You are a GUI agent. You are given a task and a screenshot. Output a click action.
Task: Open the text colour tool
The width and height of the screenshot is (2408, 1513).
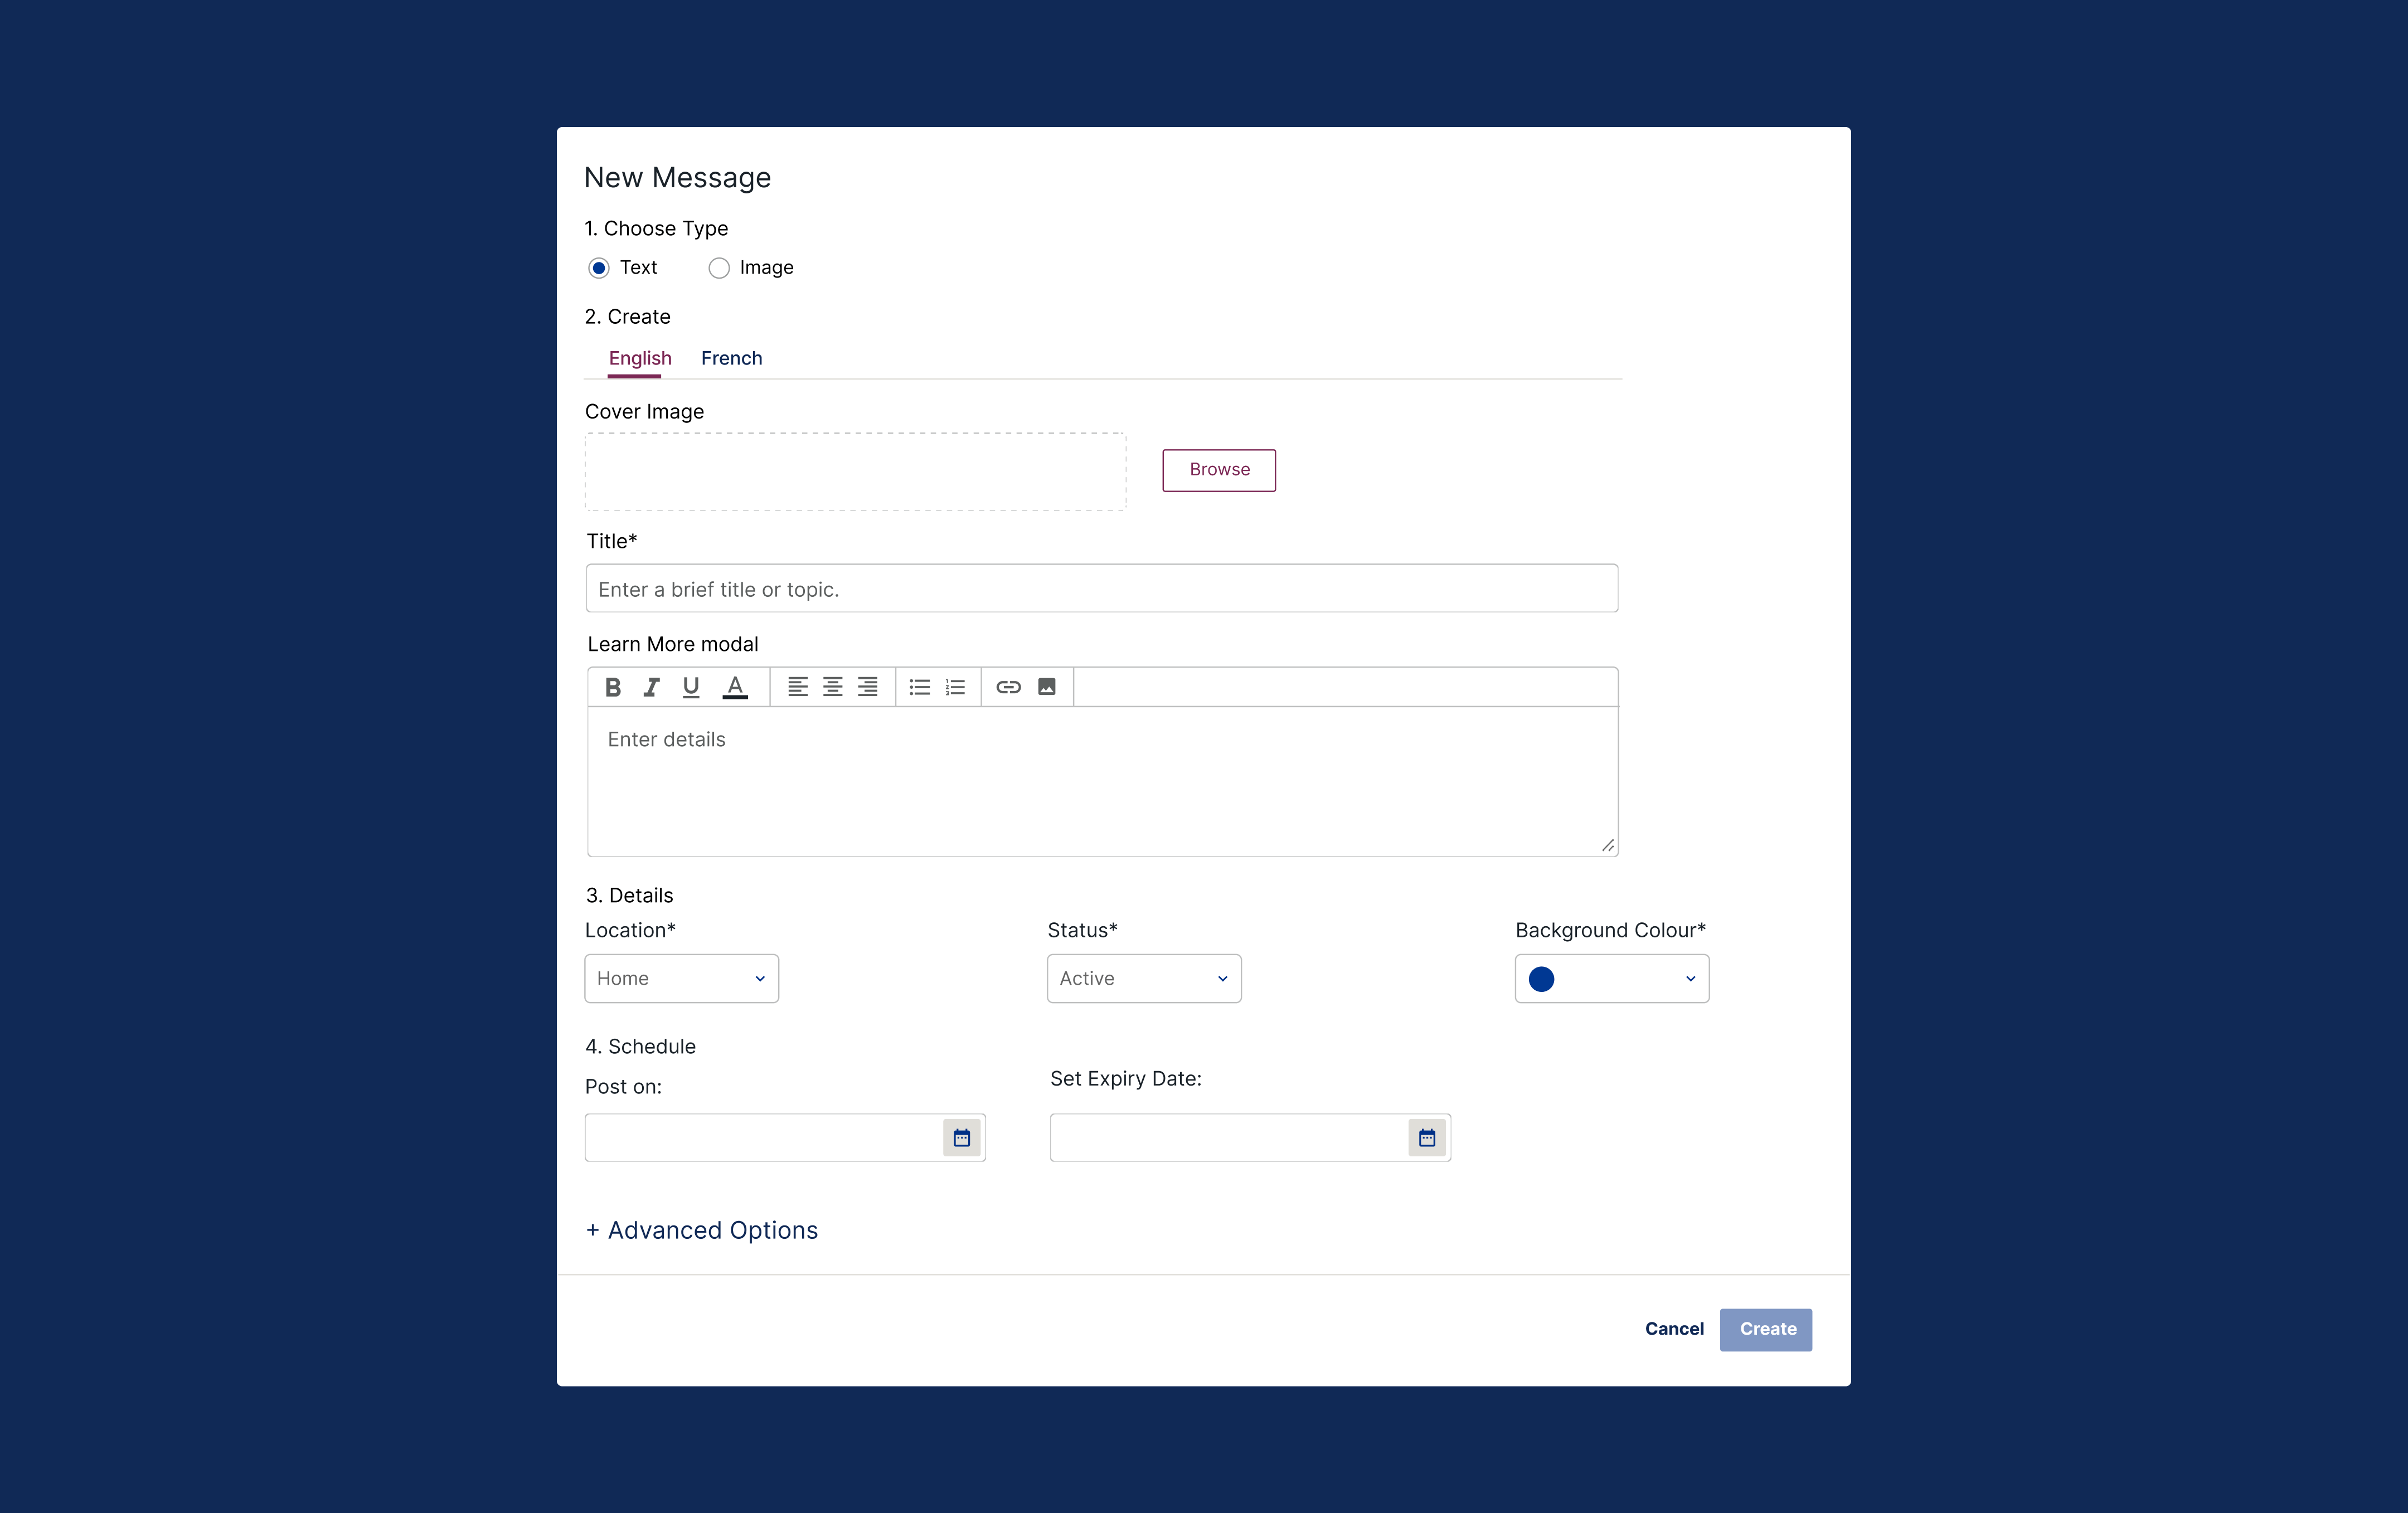click(735, 687)
